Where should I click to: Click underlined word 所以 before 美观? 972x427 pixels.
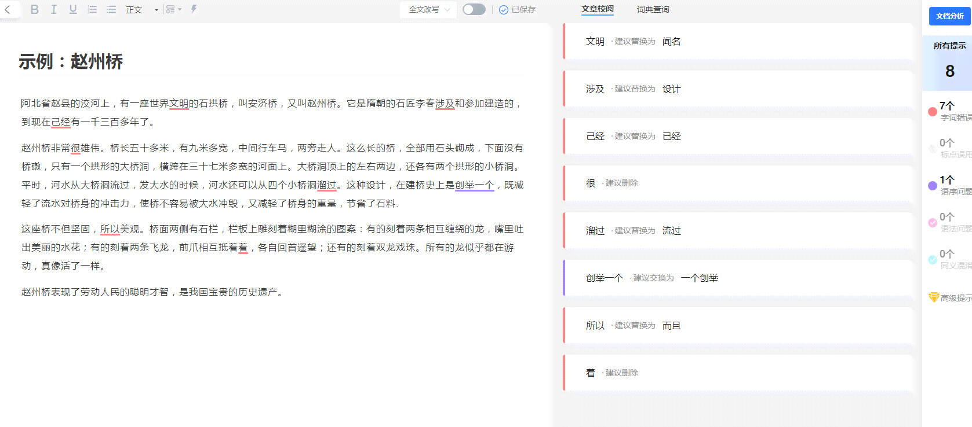click(x=110, y=229)
